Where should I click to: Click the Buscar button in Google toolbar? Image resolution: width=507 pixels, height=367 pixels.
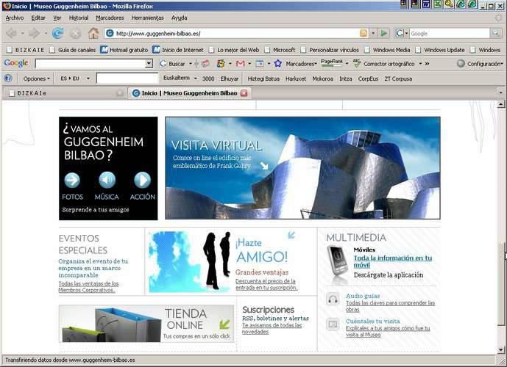click(173, 64)
